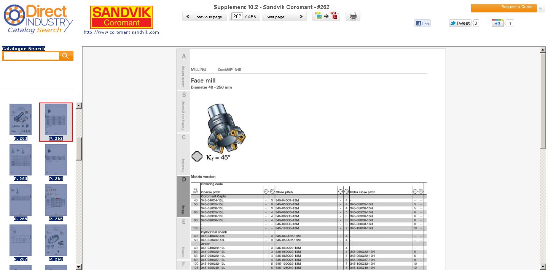Open the coromant.sandvik.com website link

(x=121, y=32)
